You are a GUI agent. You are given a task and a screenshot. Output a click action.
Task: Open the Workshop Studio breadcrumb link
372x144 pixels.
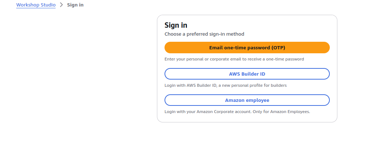(x=36, y=5)
